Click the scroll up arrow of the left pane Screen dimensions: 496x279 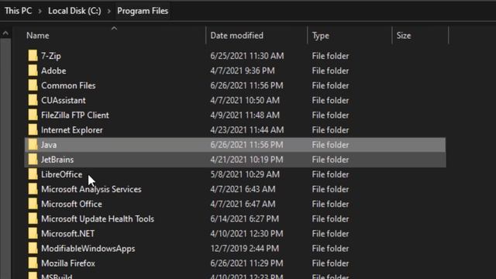click(x=5, y=33)
